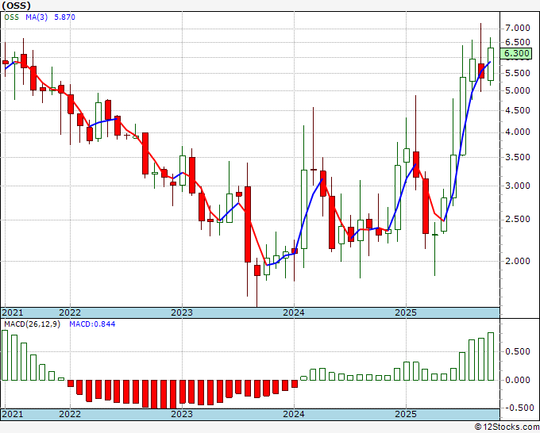Click 2025 on the MACD timeline
This screenshot has height=433, width=540.
tap(406, 414)
